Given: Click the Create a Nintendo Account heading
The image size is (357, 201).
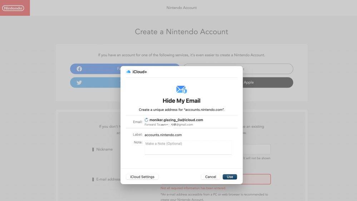Looking at the screenshot, I should point(182,31).
